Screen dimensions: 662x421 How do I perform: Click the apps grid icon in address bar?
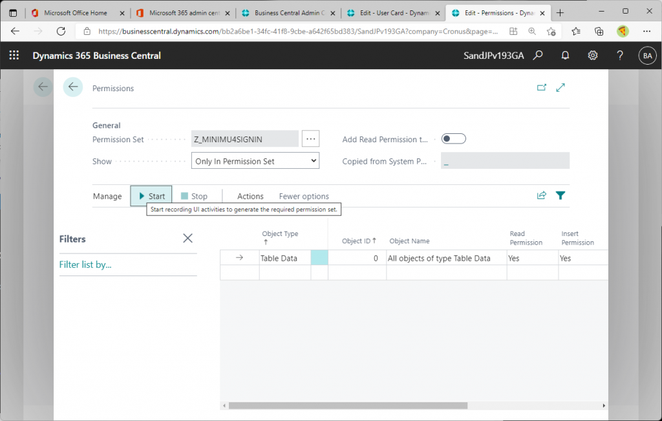tap(513, 31)
